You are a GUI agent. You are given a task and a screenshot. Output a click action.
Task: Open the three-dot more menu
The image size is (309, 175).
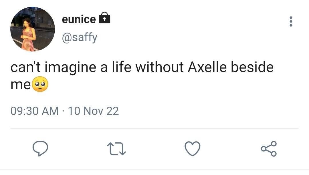tap(291, 21)
